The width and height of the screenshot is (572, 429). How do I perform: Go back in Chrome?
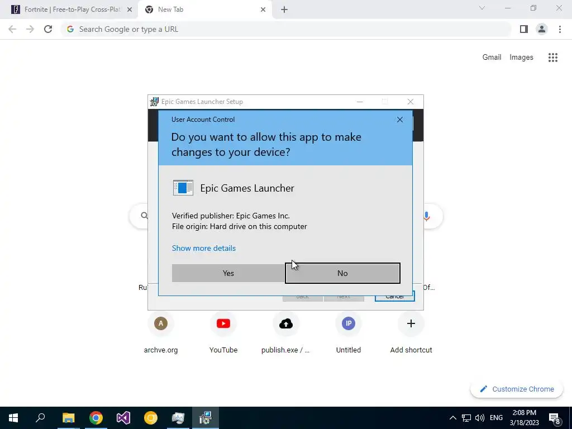click(12, 29)
